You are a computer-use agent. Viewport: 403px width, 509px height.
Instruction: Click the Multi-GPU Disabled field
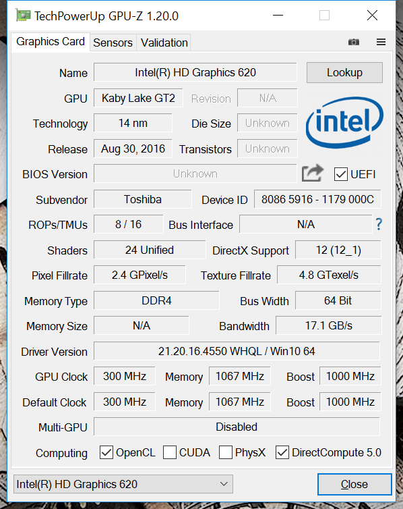tap(237, 427)
